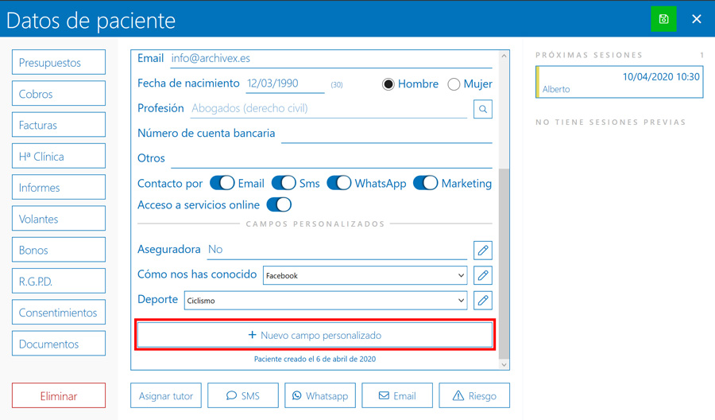
Task: Click pencil icon for Cómo nos has conocido
Action: coord(483,275)
